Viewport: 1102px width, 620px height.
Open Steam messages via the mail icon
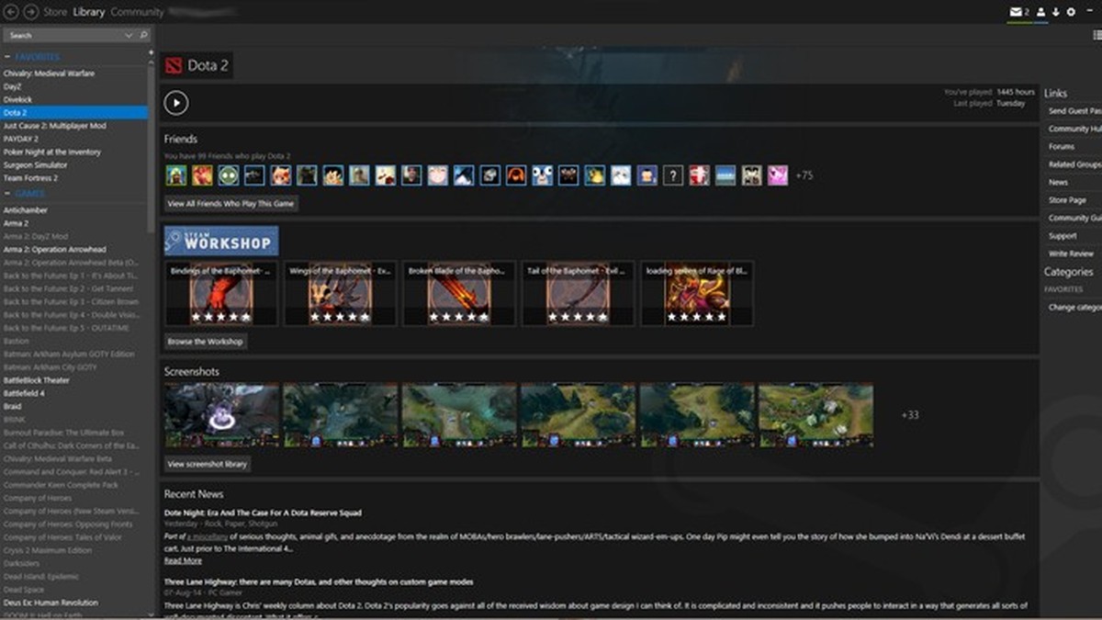click(1017, 12)
